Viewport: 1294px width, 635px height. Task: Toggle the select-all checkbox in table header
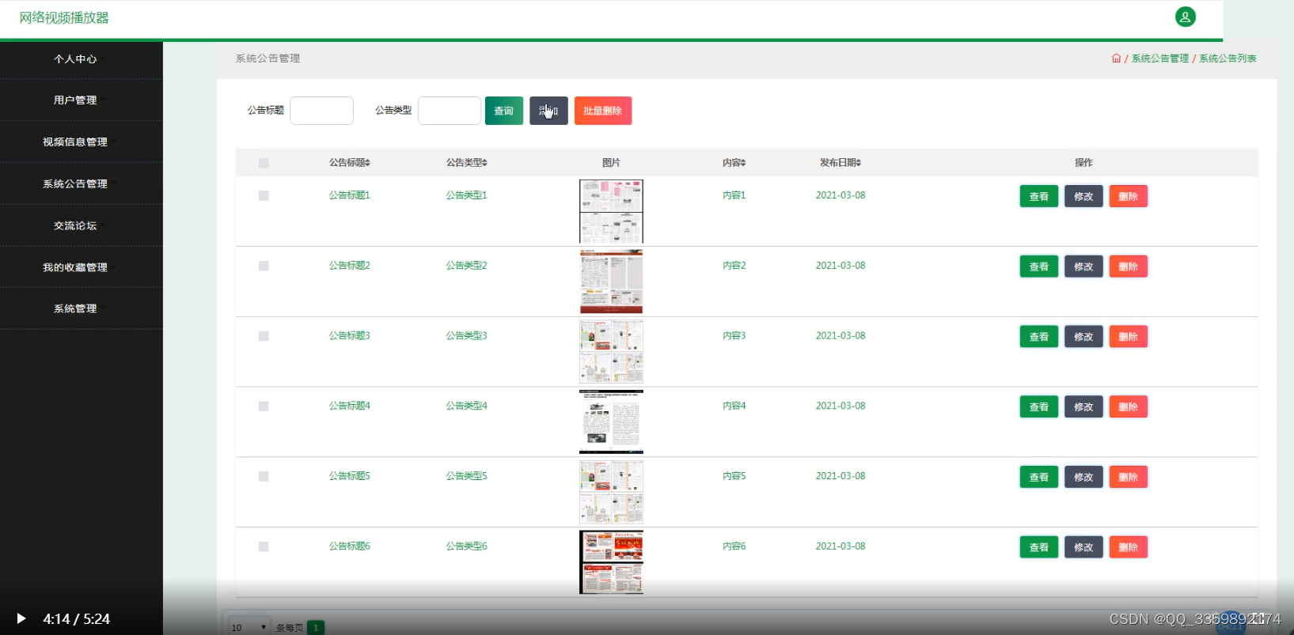coord(264,163)
